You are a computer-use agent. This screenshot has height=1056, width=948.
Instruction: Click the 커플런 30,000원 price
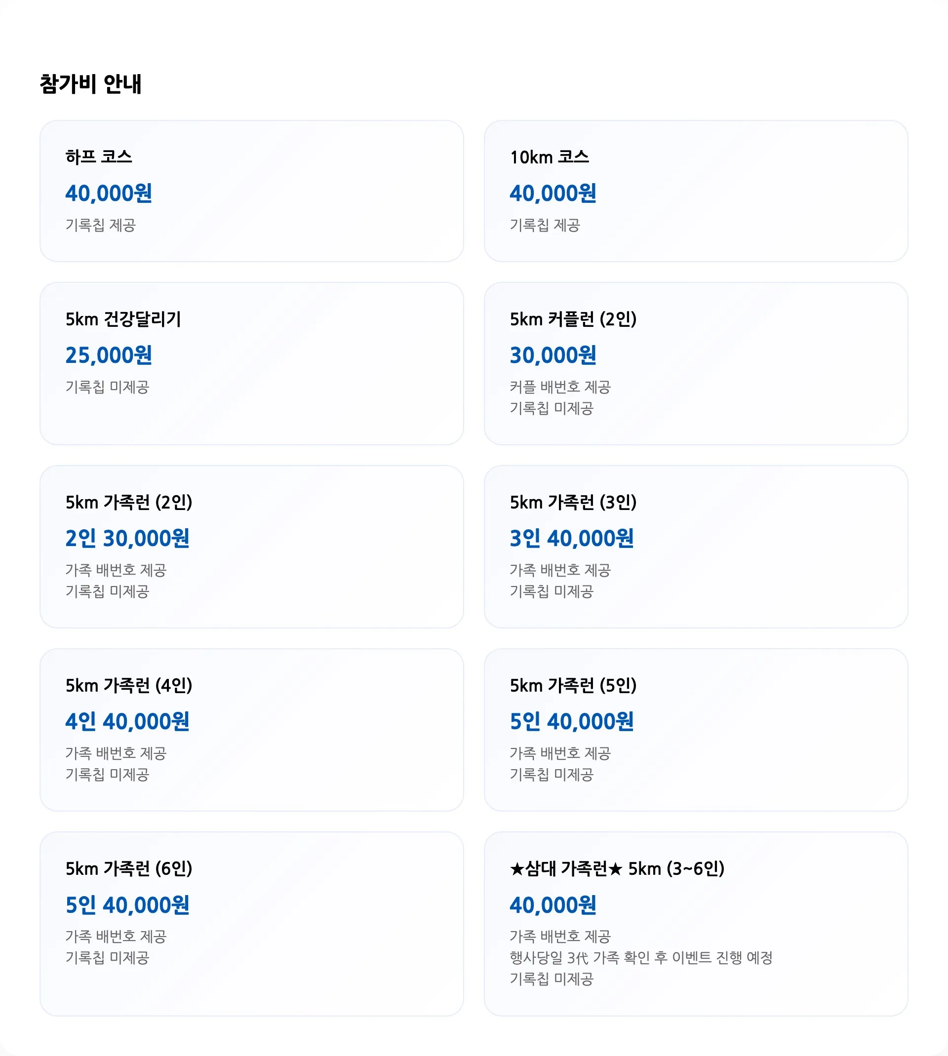553,355
